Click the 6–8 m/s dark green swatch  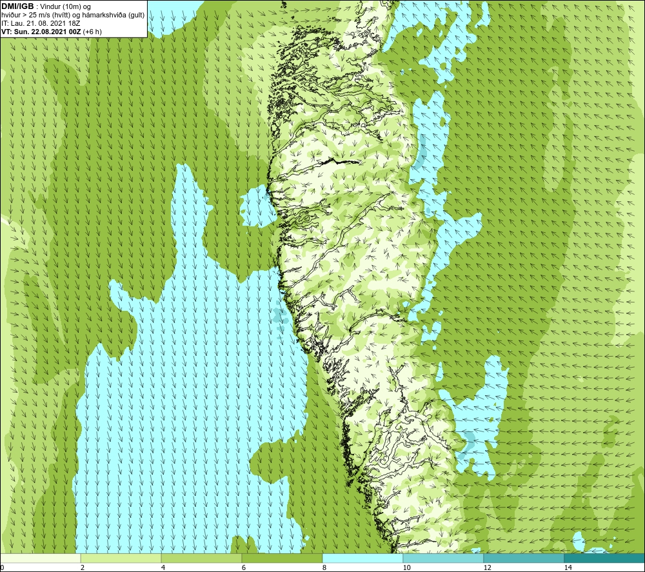[283, 558]
